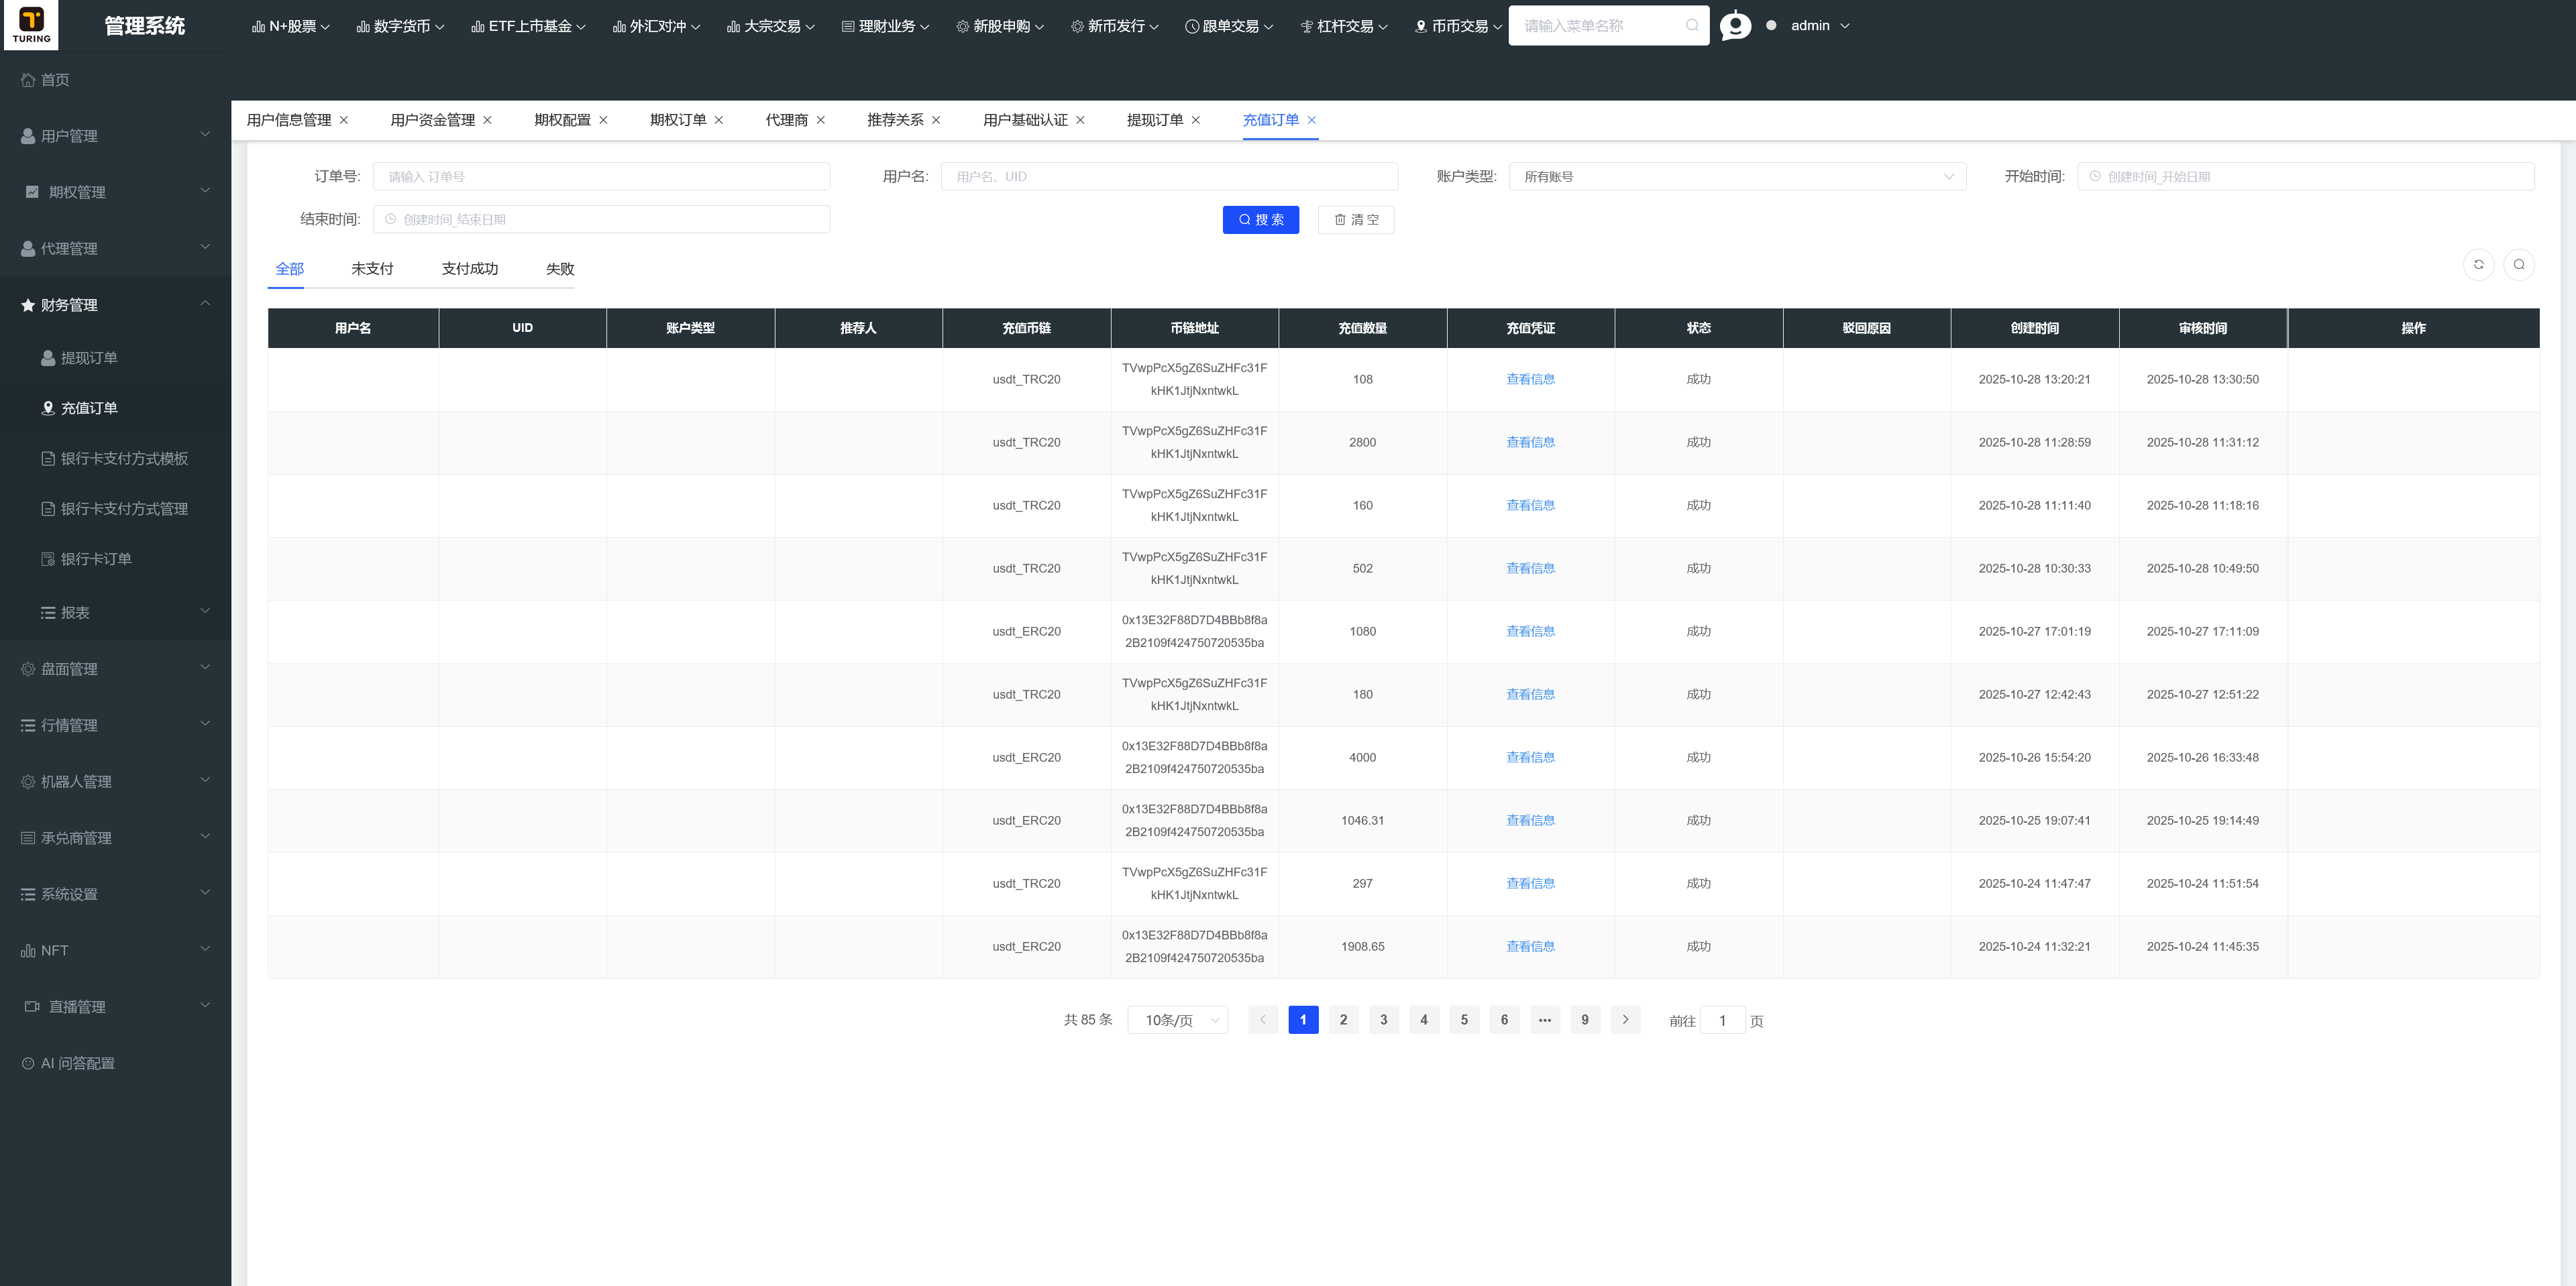Expand the 盘面管理 sidebar menu

(115, 668)
